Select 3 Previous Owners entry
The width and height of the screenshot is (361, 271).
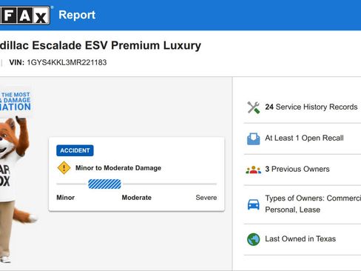pos(297,169)
